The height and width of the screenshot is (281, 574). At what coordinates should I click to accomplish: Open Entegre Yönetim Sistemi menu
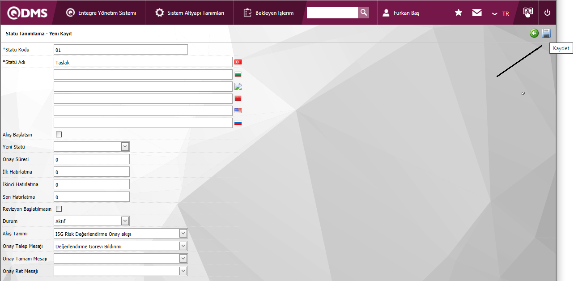tap(101, 13)
